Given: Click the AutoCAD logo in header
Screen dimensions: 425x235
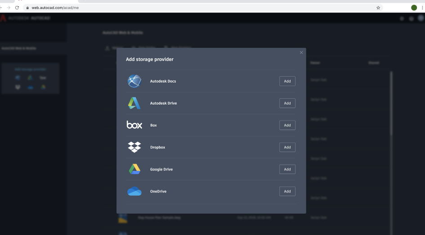Looking at the screenshot, I should (x=3, y=18).
